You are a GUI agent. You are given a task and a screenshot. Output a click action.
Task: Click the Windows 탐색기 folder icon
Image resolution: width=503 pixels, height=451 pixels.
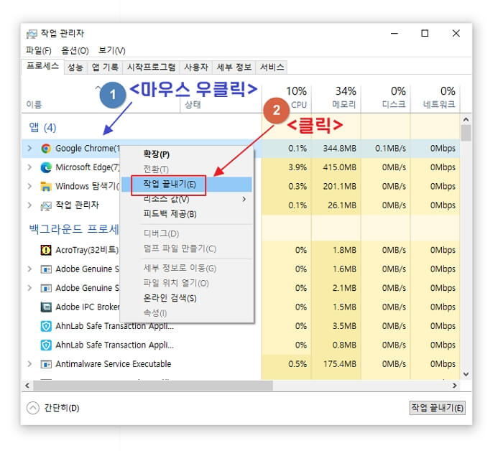pyautogui.click(x=46, y=186)
